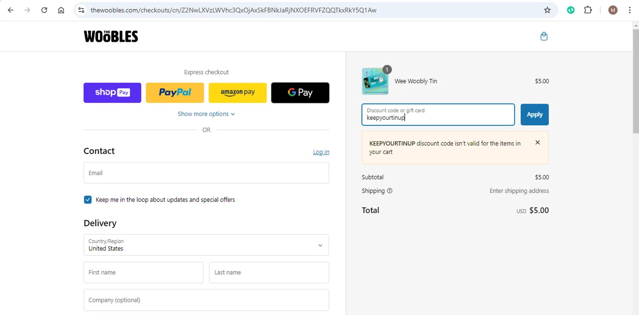Bookmark this page with star icon
This screenshot has height=315, width=639.
(547, 10)
